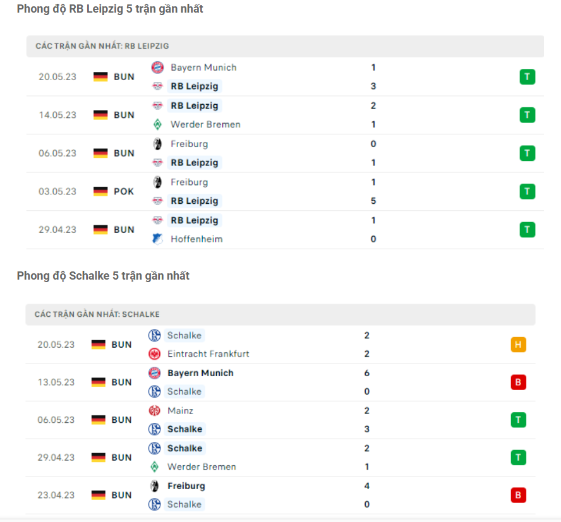561x522 pixels.
Task: Select the RB Leipzig club badge icon
Action: coord(159,86)
